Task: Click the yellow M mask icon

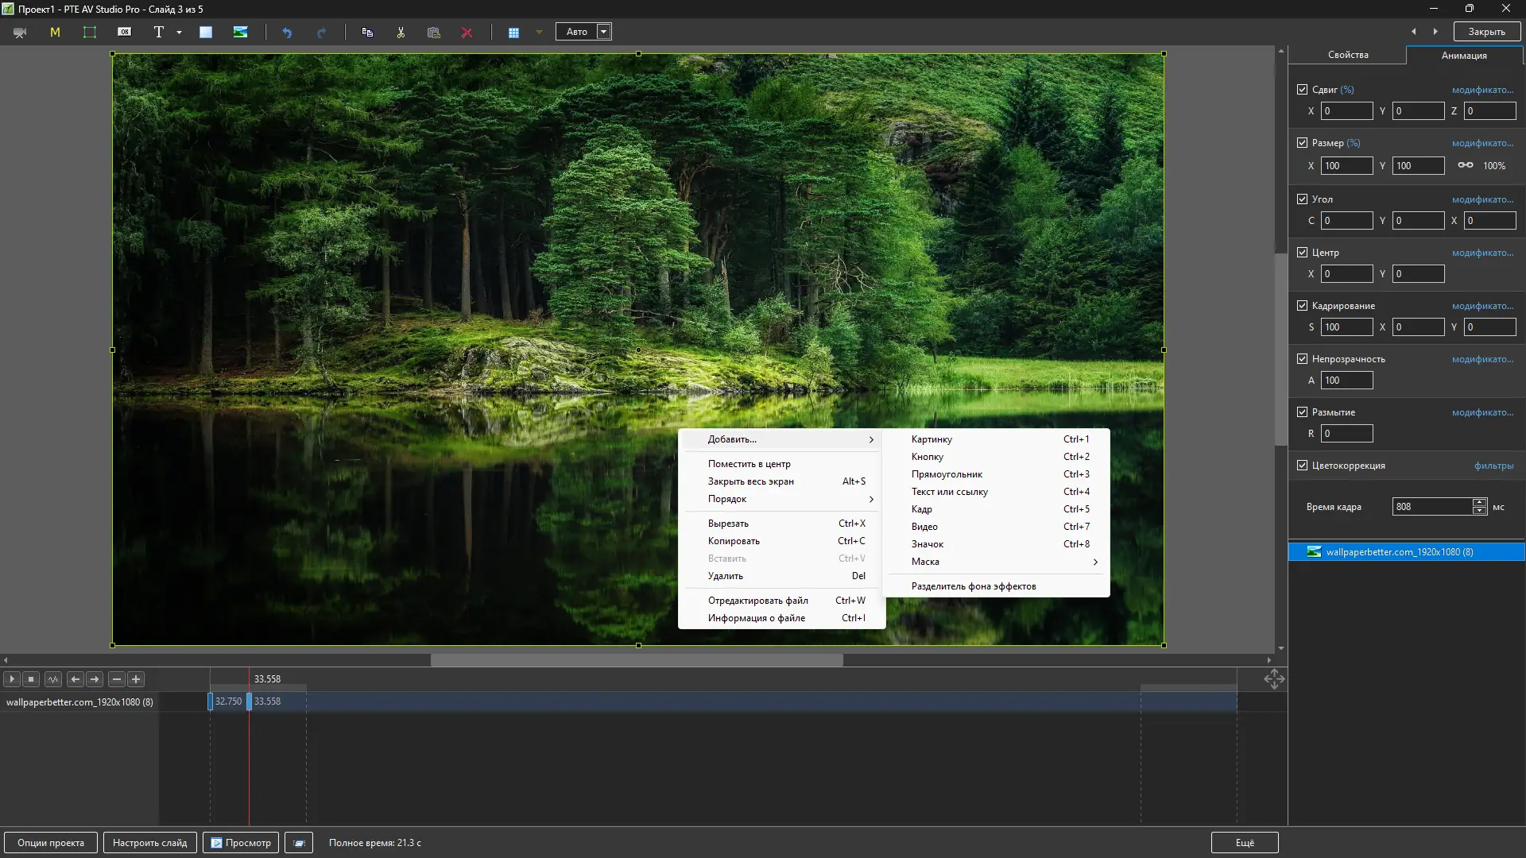Action: [55, 33]
